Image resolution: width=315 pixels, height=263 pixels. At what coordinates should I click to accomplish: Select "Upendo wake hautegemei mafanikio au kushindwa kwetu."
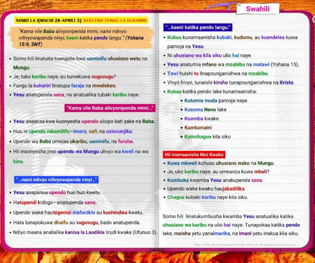[x=78, y=212]
